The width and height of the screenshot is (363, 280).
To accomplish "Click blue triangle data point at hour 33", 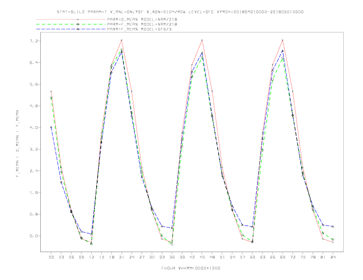I will pos(162,226).
